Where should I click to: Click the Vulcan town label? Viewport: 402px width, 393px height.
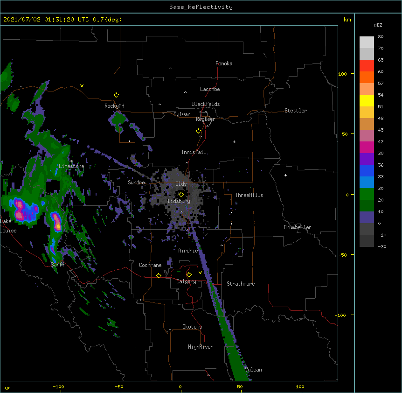253,370
